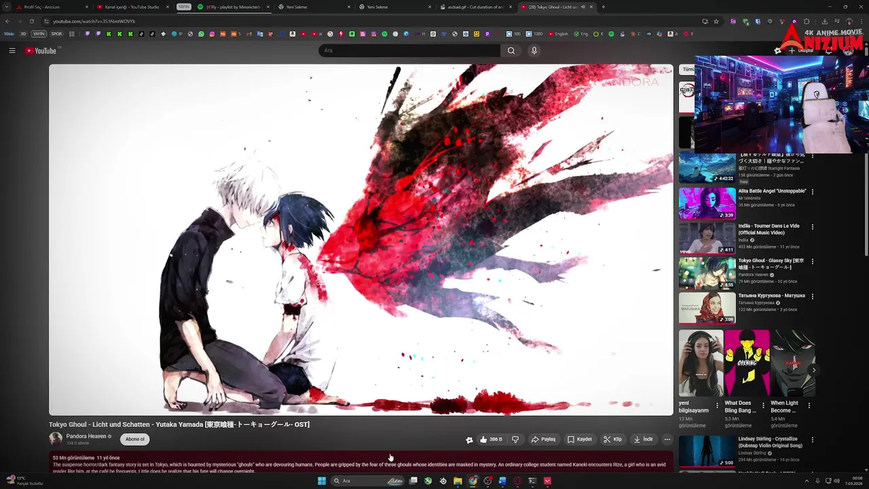Image resolution: width=869 pixels, height=489 pixels.
Task: Switch to Spotify Fly playlist tab
Action: click(x=234, y=7)
